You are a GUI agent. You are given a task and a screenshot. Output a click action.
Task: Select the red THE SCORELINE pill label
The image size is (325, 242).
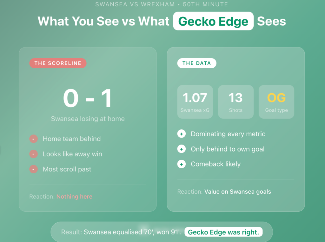[x=58, y=63]
